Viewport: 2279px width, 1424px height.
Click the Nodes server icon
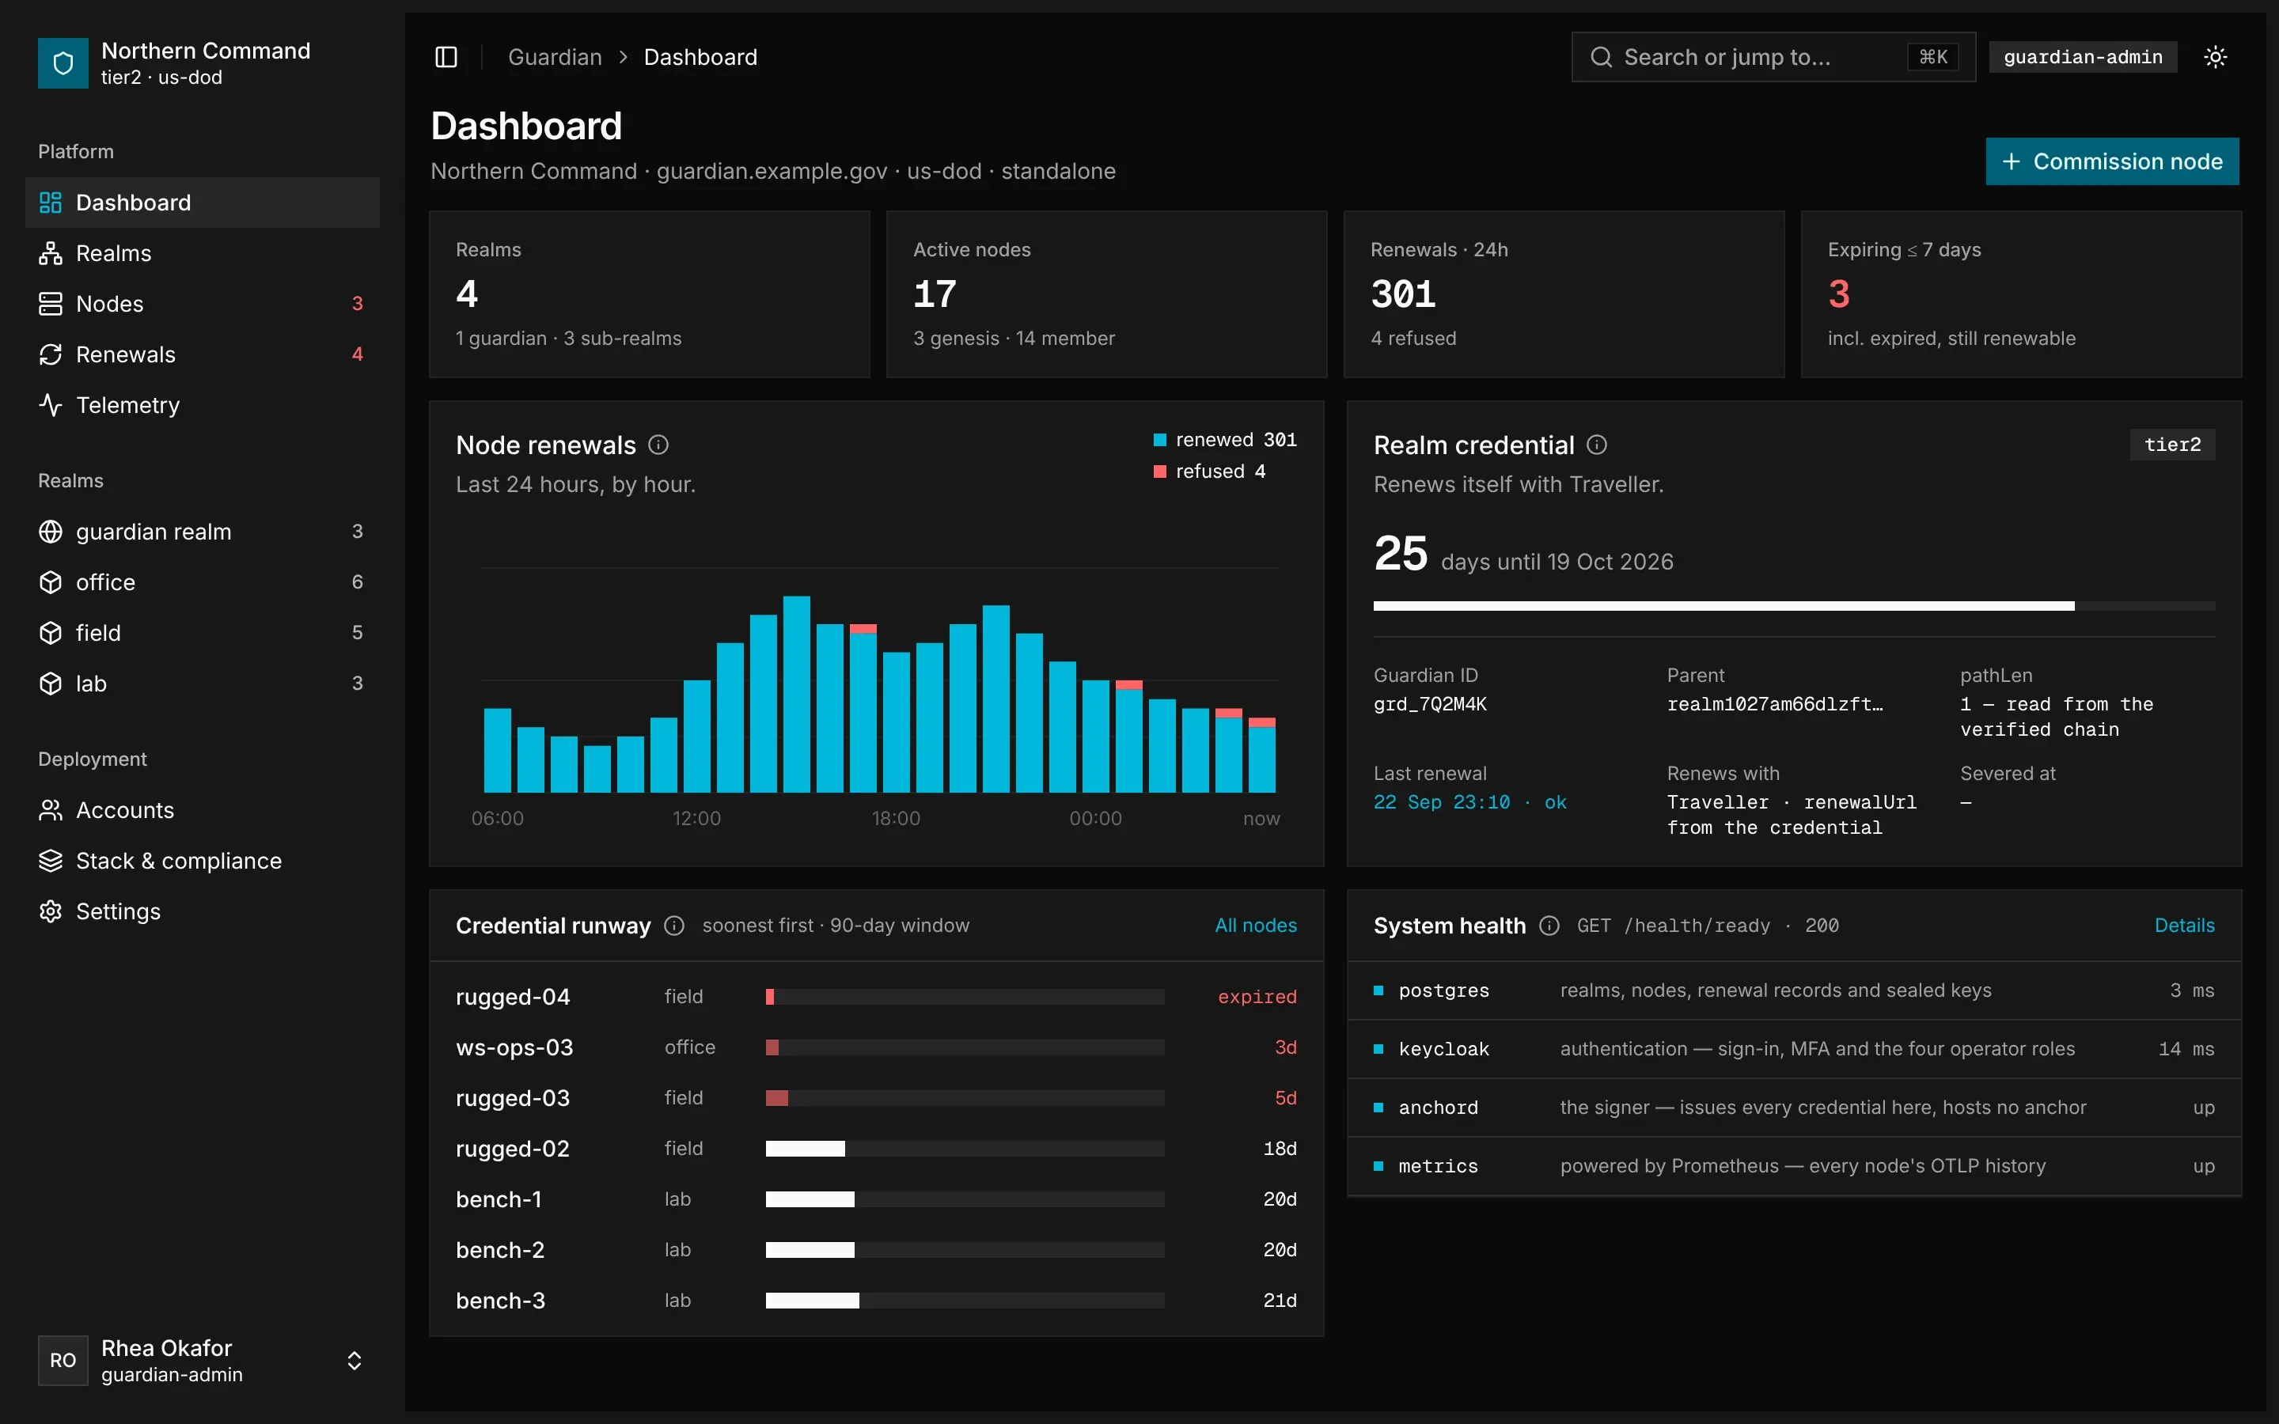tap(51, 305)
